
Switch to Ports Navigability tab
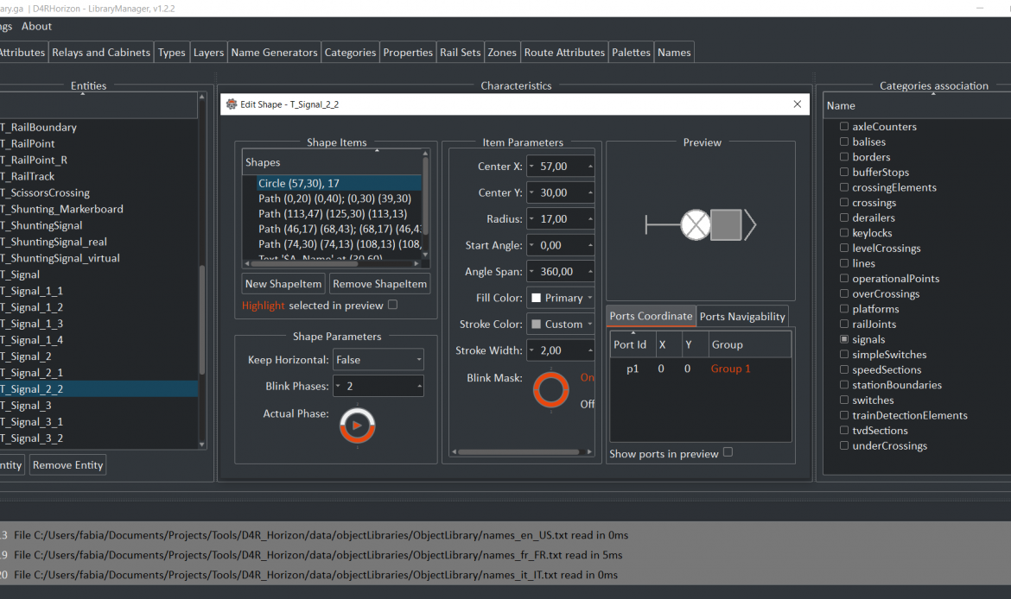(742, 317)
